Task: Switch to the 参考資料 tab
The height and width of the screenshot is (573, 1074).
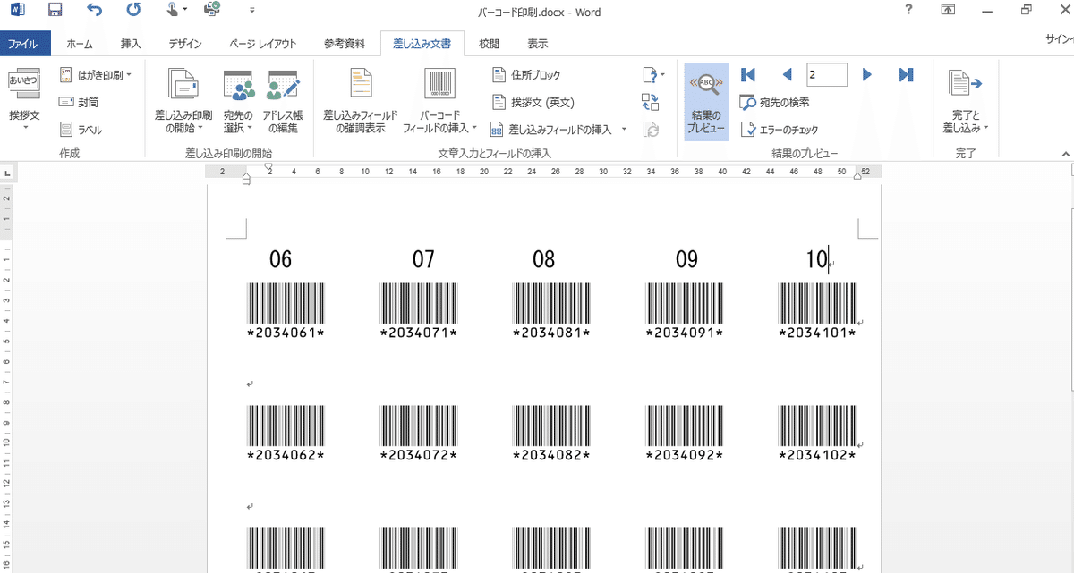Action: click(x=344, y=43)
